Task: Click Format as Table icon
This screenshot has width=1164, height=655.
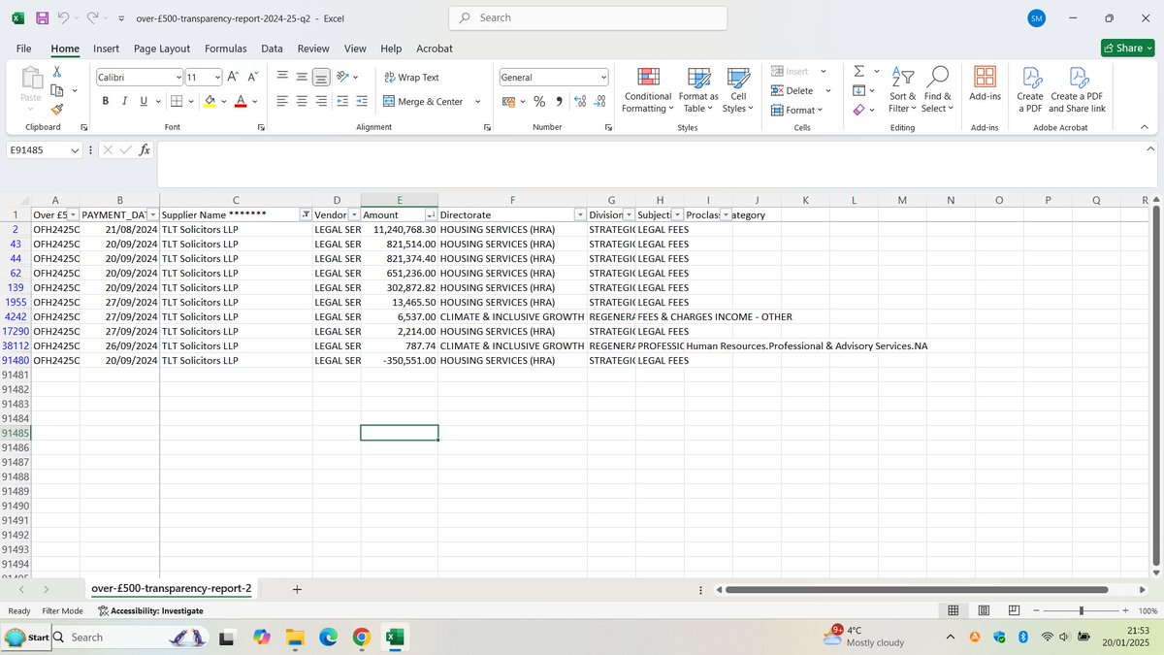Action: tap(698, 90)
